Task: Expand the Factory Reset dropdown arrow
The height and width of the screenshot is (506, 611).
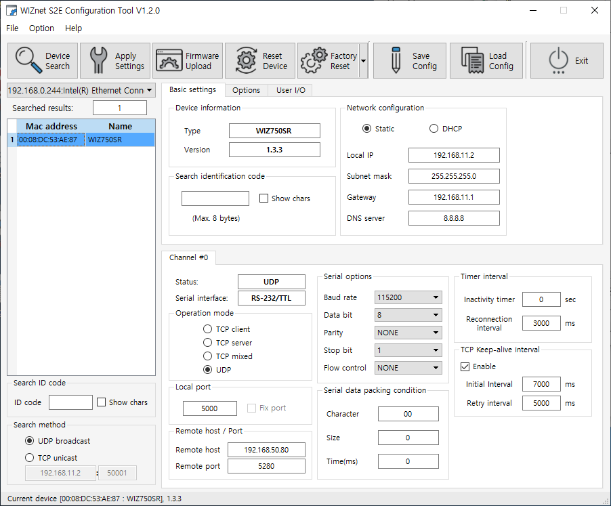Action: pos(363,61)
